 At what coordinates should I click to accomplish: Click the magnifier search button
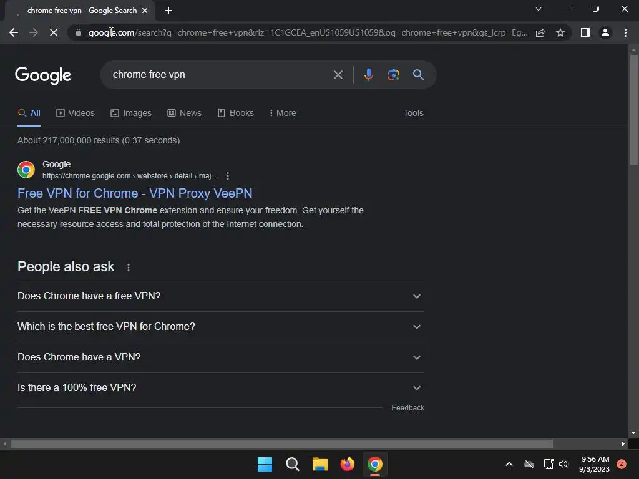pyautogui.click(x=418, y=75)
